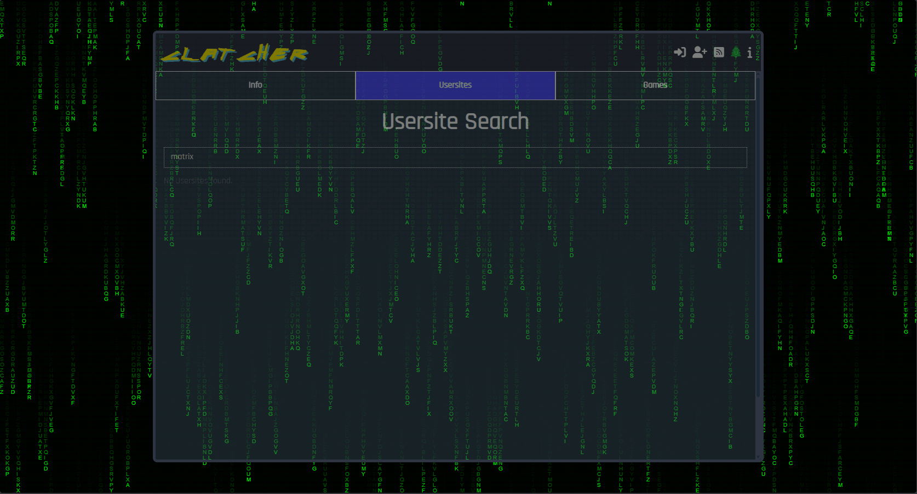The height and width of the screenshot is (494, 917).
Task: Open the RSS feed icon
Action: (719, 52)
